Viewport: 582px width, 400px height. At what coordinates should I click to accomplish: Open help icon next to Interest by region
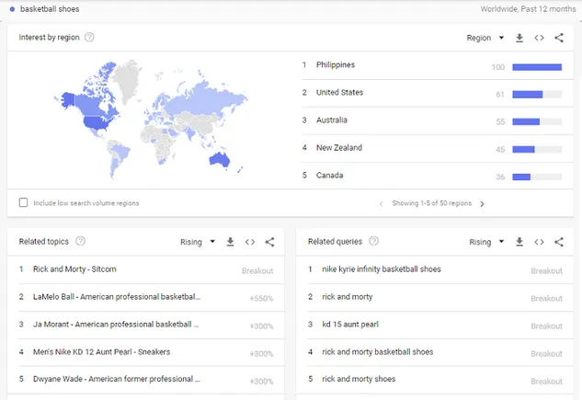(89, 38)
